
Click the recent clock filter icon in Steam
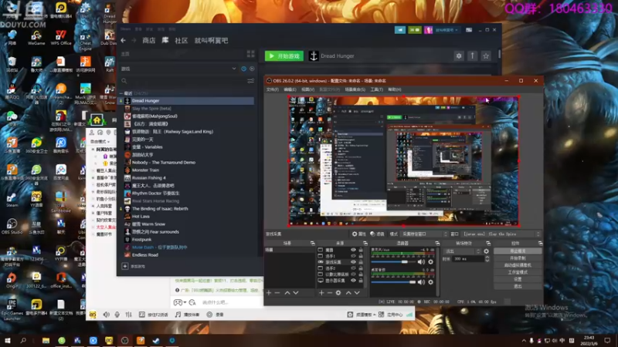pyautogui.click(x=243, y=69)
